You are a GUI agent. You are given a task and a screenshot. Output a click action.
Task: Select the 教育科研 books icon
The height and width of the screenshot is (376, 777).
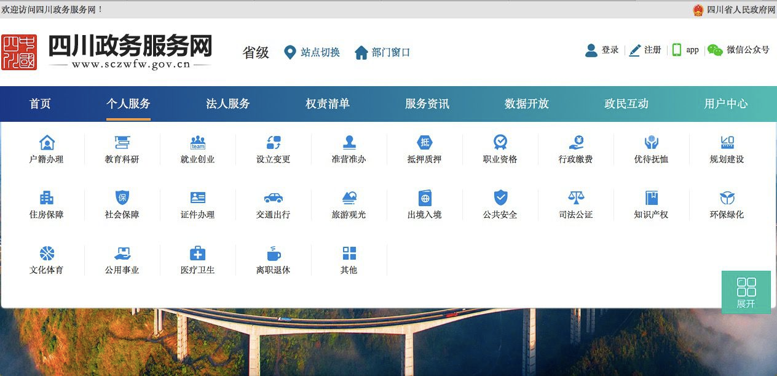point(122,143)
